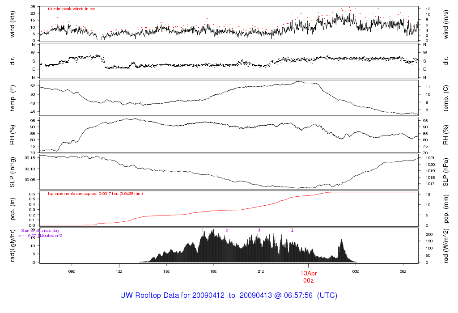
Task: Click the 'pcp. (mm)' axis label
Action: point(446,209)
